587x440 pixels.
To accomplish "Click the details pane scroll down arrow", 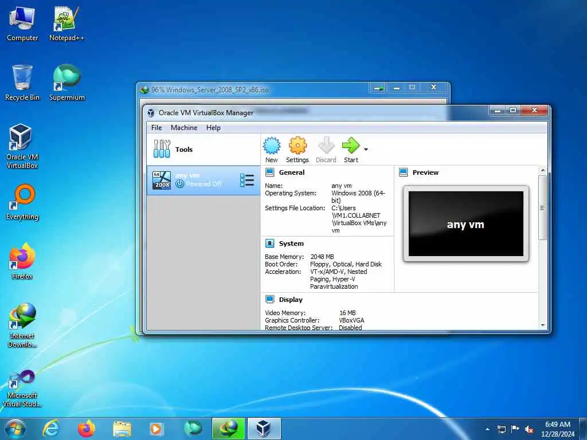I will tap(543, 325).
